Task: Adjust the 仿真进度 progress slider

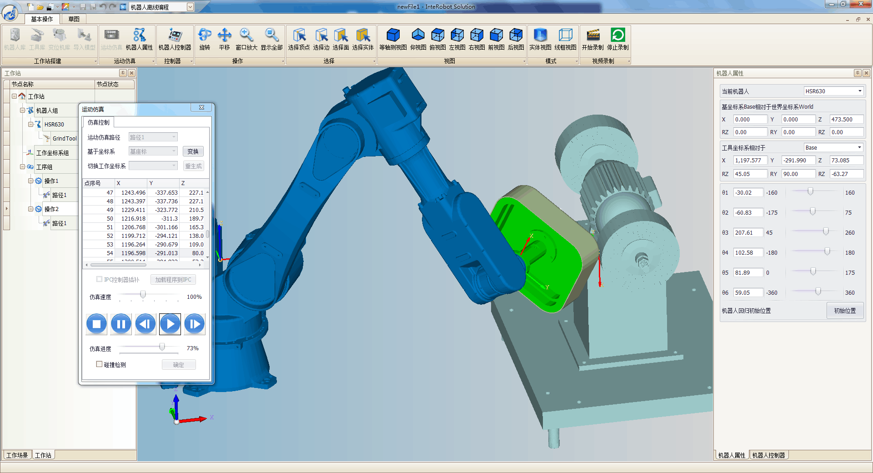Action: click(162, 347)
